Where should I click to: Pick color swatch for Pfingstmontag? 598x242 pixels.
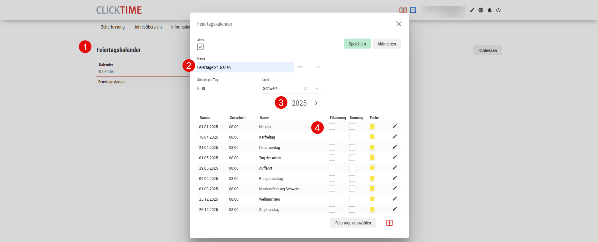(x=372, y=178)
